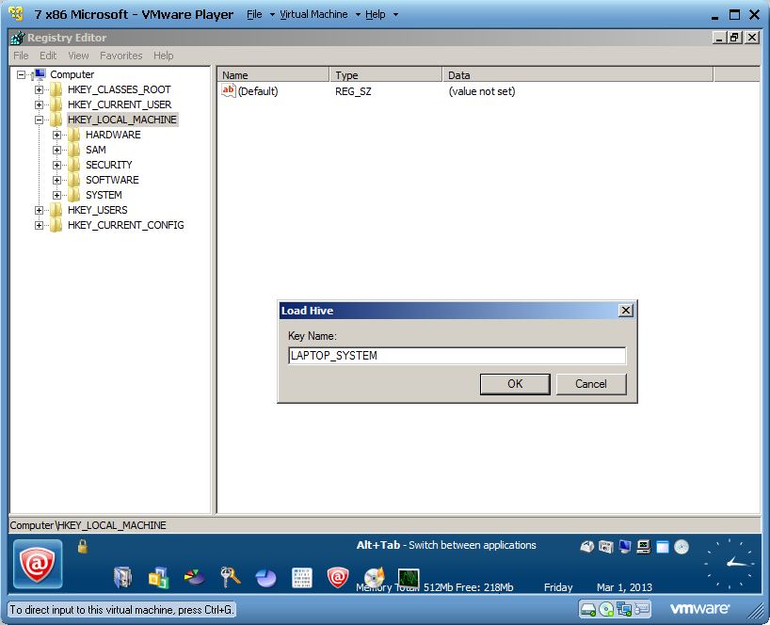
Task: Click the (Default) value ab icon
Action: [x=229, y=90]
